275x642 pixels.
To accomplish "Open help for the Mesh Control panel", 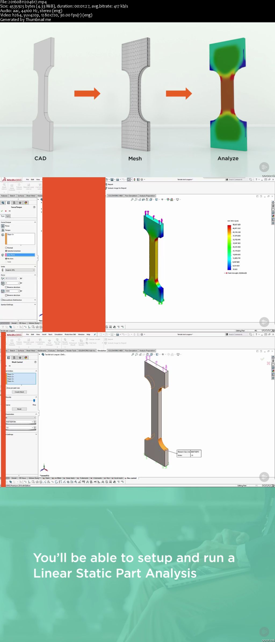I will pyautogui.click(x=35, y=362).
